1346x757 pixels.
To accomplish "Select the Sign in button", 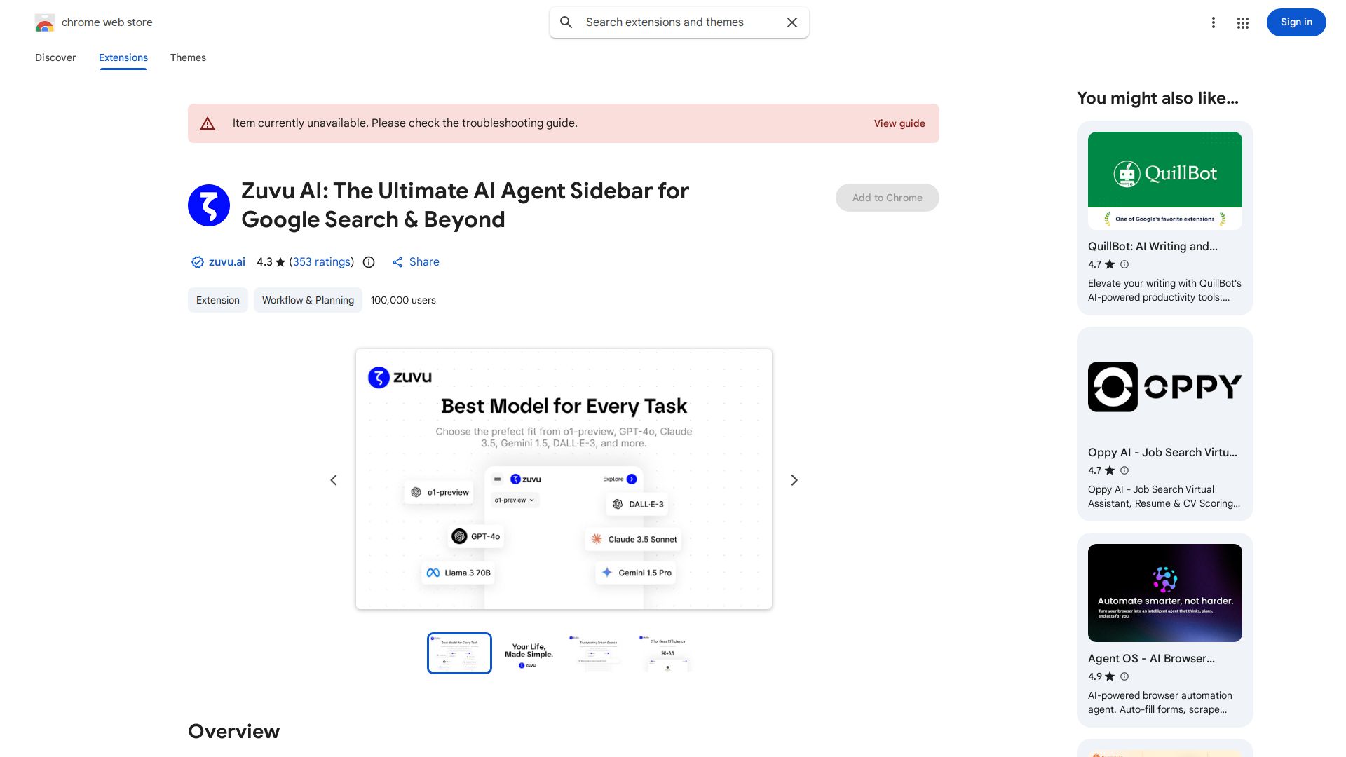I will [1296, 22].
